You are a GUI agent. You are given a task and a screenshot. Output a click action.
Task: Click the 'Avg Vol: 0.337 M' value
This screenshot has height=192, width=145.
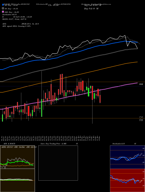93,5
